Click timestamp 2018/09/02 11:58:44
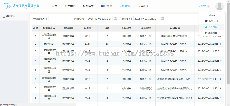Viewport: 230px width, 106px height. point(209,44)
